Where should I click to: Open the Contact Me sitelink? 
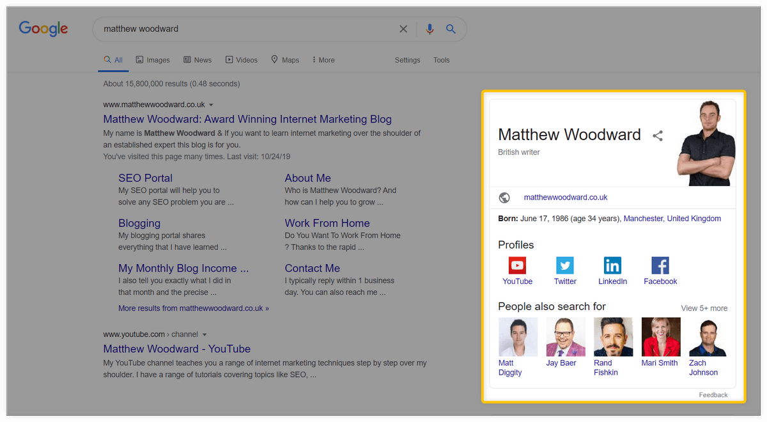pos(312,269)
